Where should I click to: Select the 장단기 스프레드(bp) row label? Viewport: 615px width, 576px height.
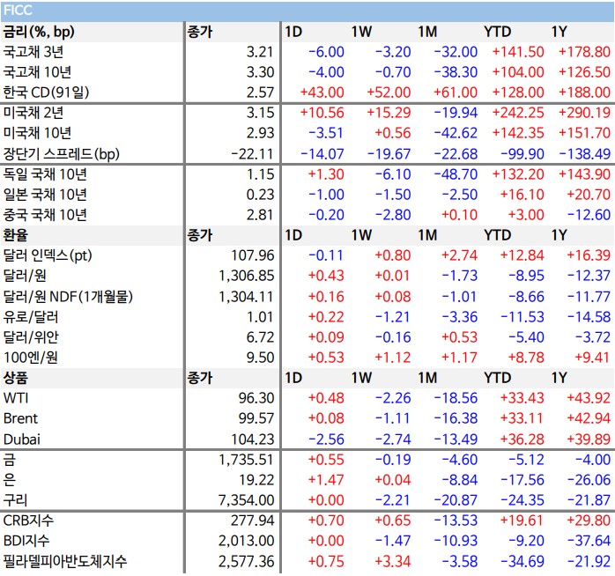(x=61, y=154)
